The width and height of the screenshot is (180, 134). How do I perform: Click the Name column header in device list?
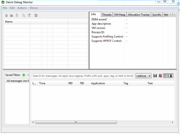[x=17, y=22]
